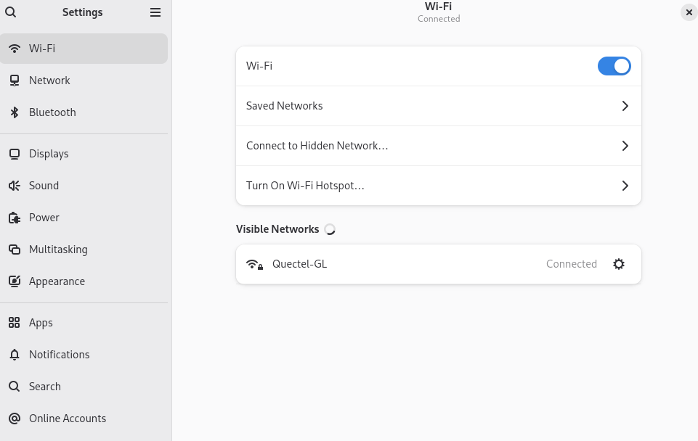Open the hamburger main menu
This screenshot has width=698, height=441.
(x=155, y=12)
